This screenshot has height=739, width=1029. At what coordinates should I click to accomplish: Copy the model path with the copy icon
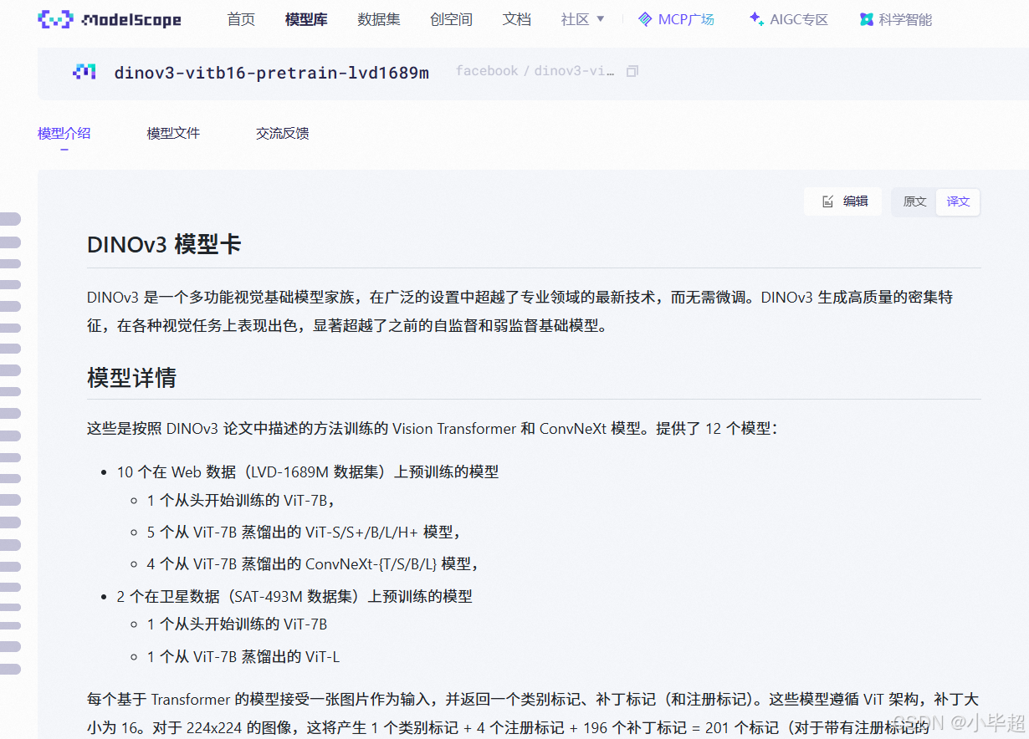pos(632,71)
